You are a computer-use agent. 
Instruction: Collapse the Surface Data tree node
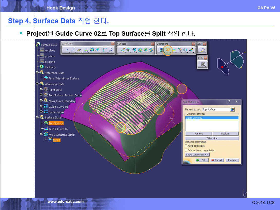[37, 118]
